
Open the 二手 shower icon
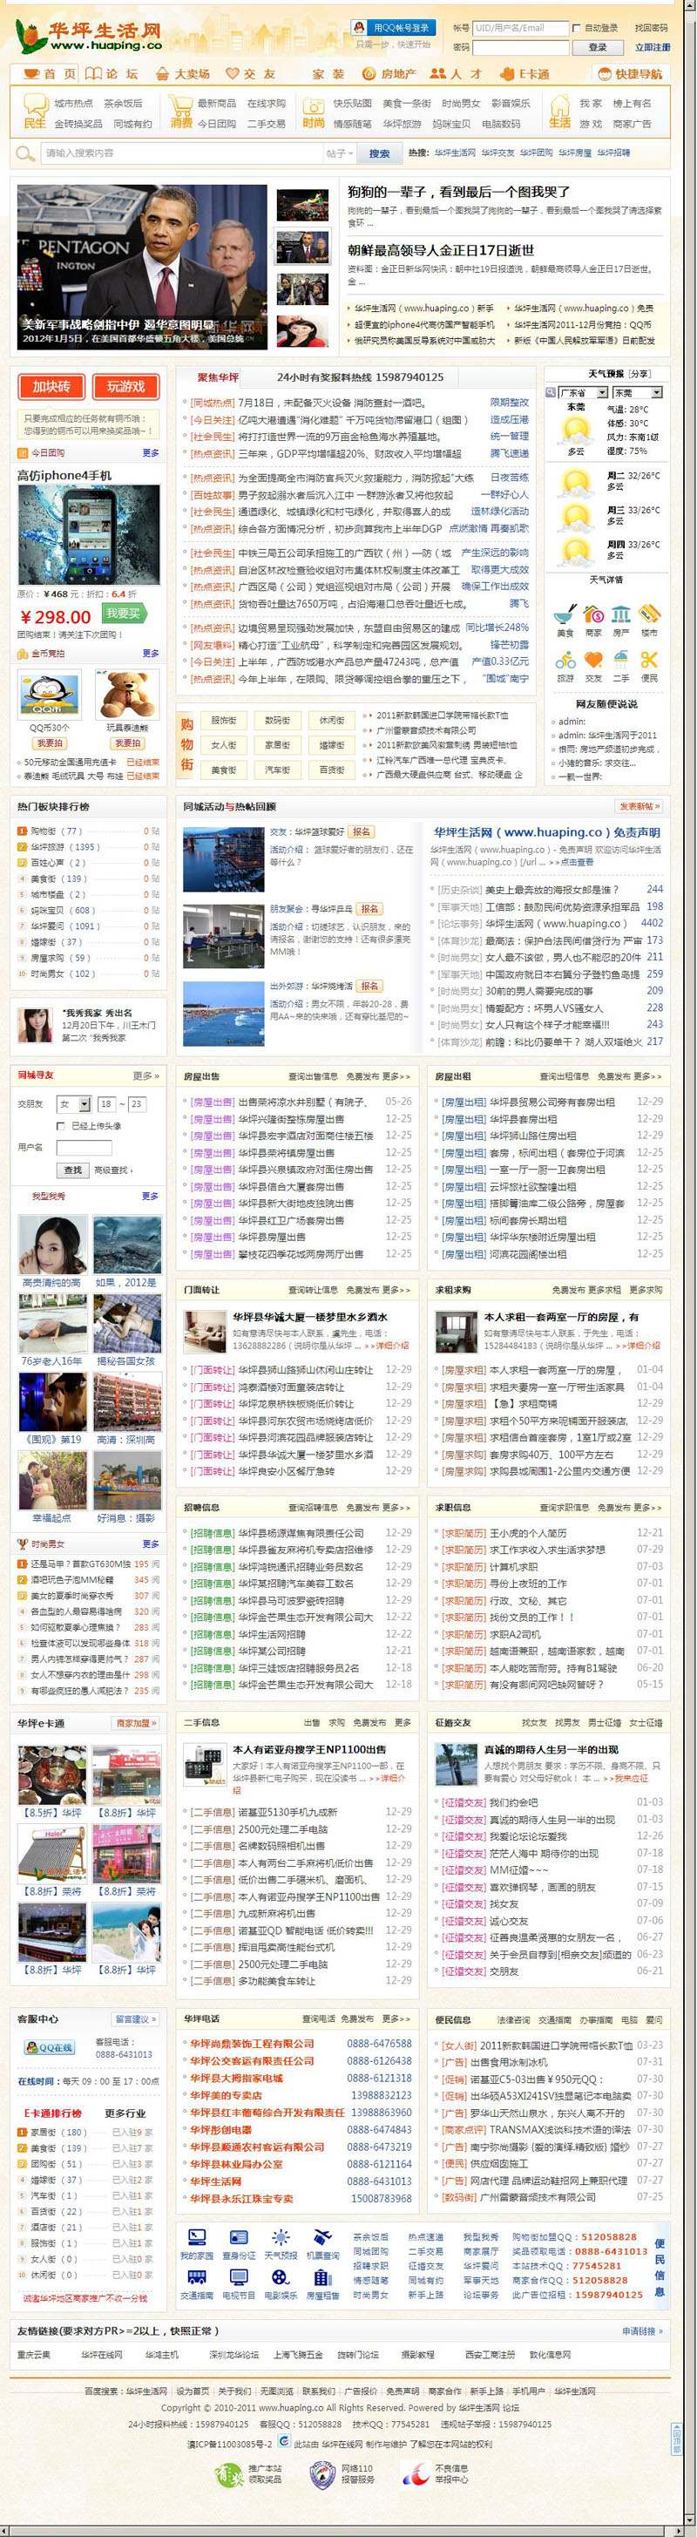tap(621, 659)
